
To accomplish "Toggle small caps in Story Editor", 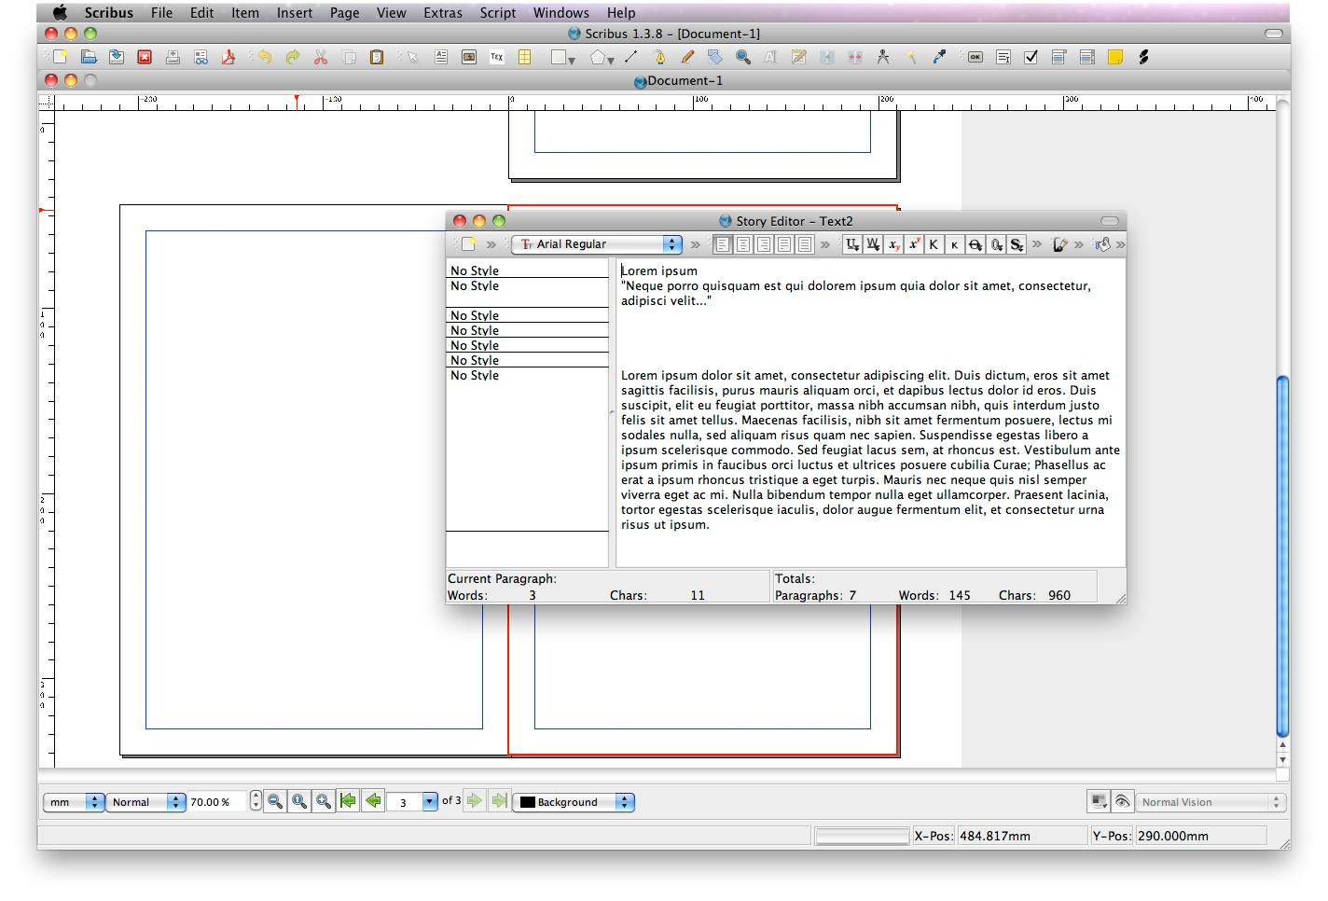I will 954,244.
